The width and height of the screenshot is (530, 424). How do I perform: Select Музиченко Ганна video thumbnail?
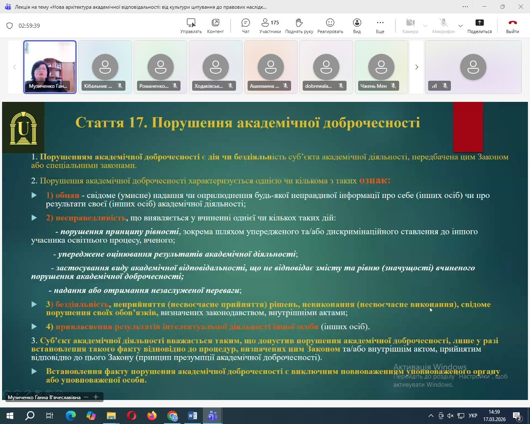click(50, 67)
